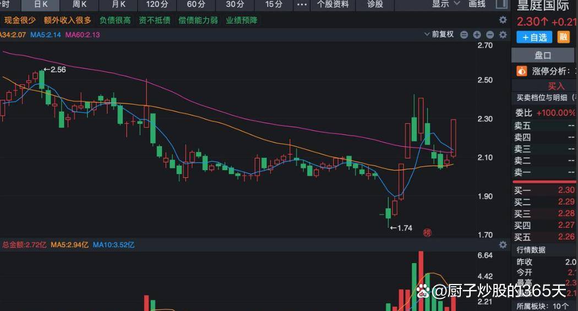
Task: Click the 盘口 panel button
Action: tap(543, 55)
